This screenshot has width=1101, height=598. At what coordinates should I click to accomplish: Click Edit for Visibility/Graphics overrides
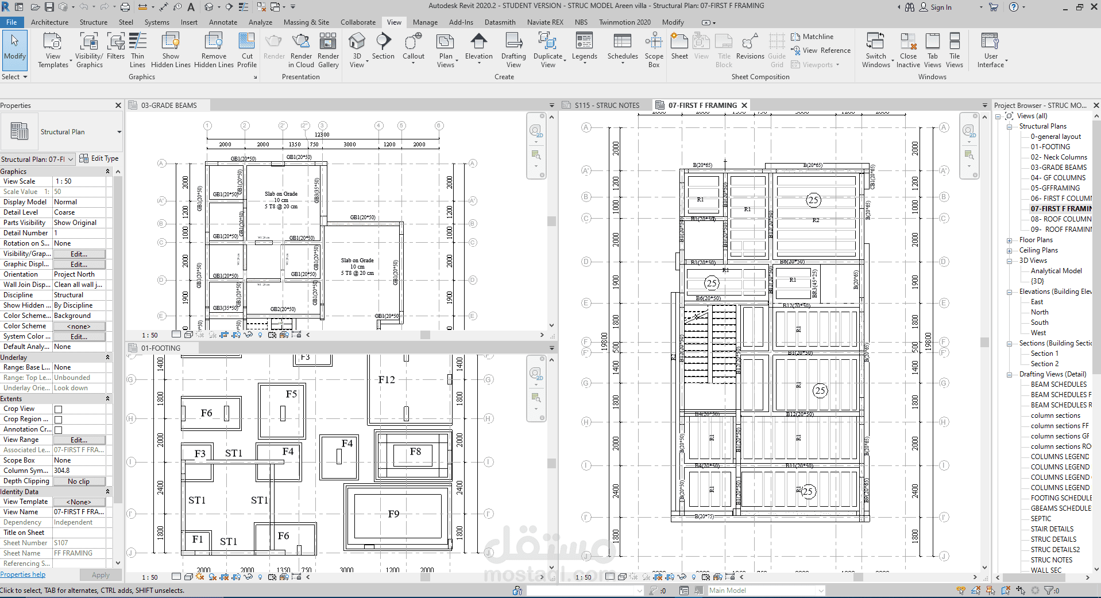pyautogui.click(x=79, y=254)
